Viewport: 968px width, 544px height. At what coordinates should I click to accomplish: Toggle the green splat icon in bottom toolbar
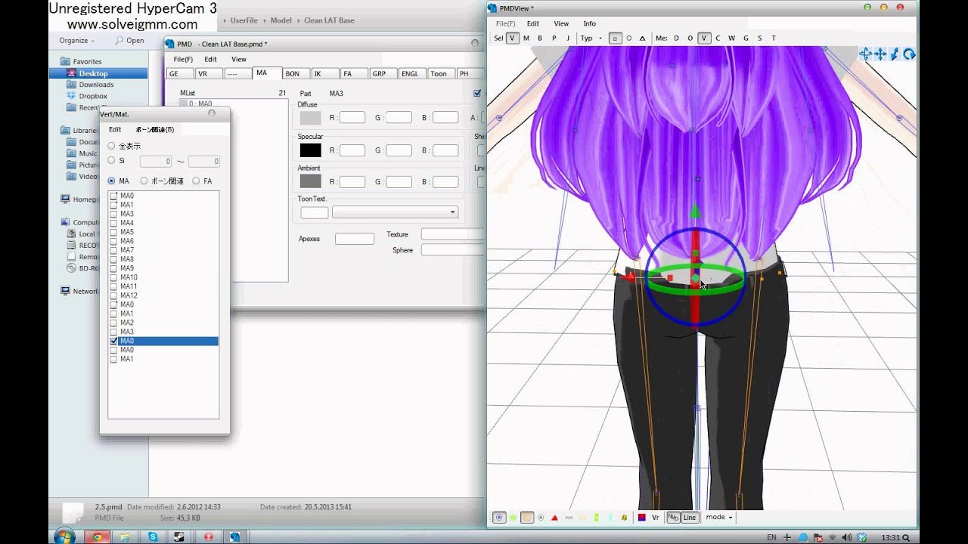[x=513, y=518]
